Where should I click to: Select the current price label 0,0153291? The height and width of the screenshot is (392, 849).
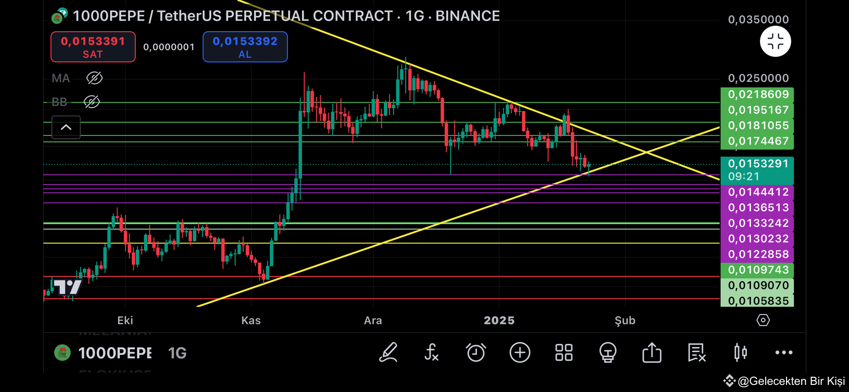(x=757, y=170)
